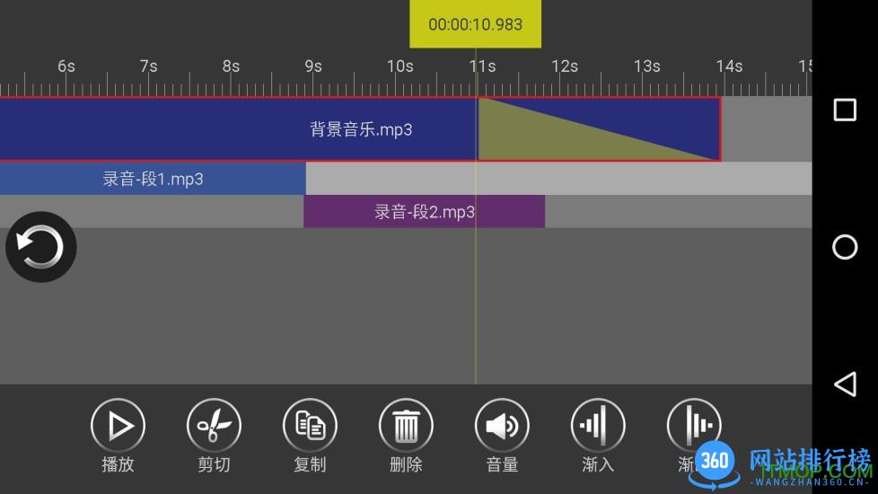Image resolution: width=878 pixels, height=494 pixels.
Task: Tap Android home circle button
Action: point(845,247)
